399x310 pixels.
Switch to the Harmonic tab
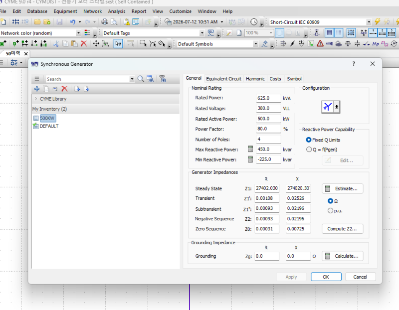255,79
